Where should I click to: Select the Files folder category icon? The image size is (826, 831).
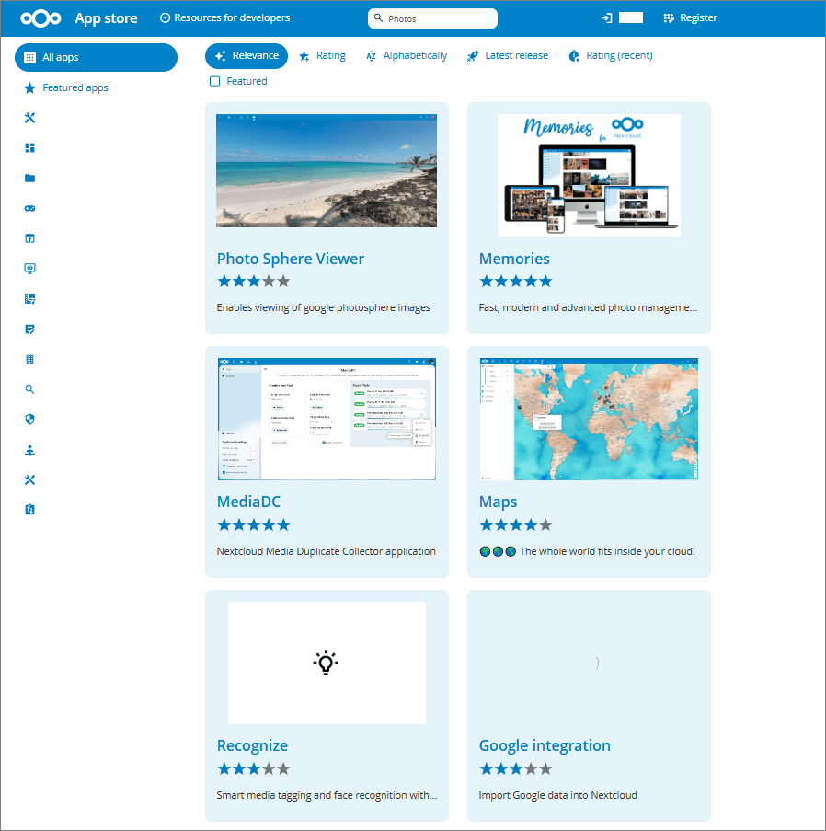pos(29,179)
